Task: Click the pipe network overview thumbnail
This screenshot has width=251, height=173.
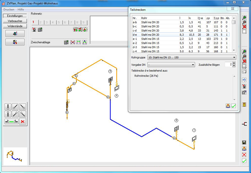Action: click(x=14, y=156)
